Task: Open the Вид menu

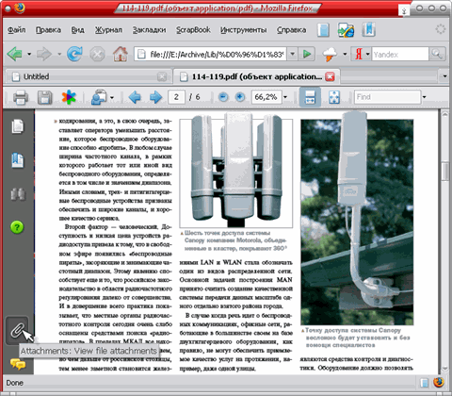Action: point(77,30)
